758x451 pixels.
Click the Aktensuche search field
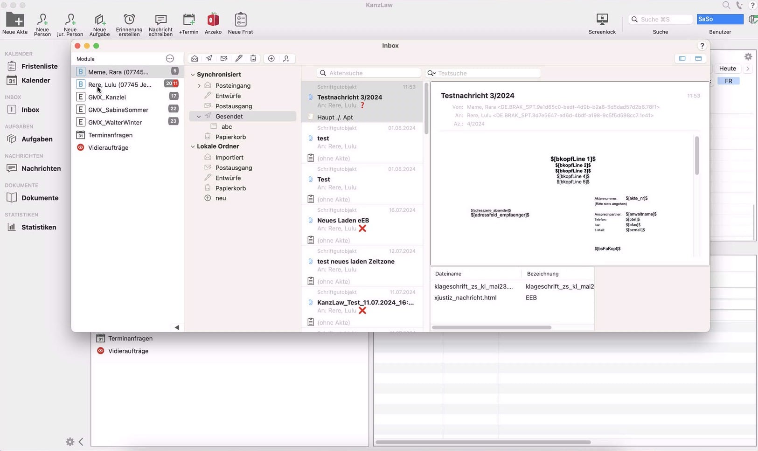point(369,73)
